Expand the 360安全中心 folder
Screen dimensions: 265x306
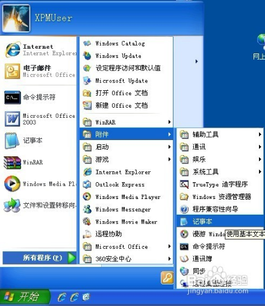pyautogui.click(x=126, y=259)
